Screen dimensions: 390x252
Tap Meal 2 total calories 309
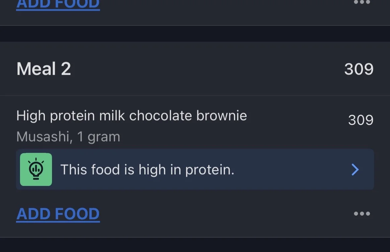(359, 69)
